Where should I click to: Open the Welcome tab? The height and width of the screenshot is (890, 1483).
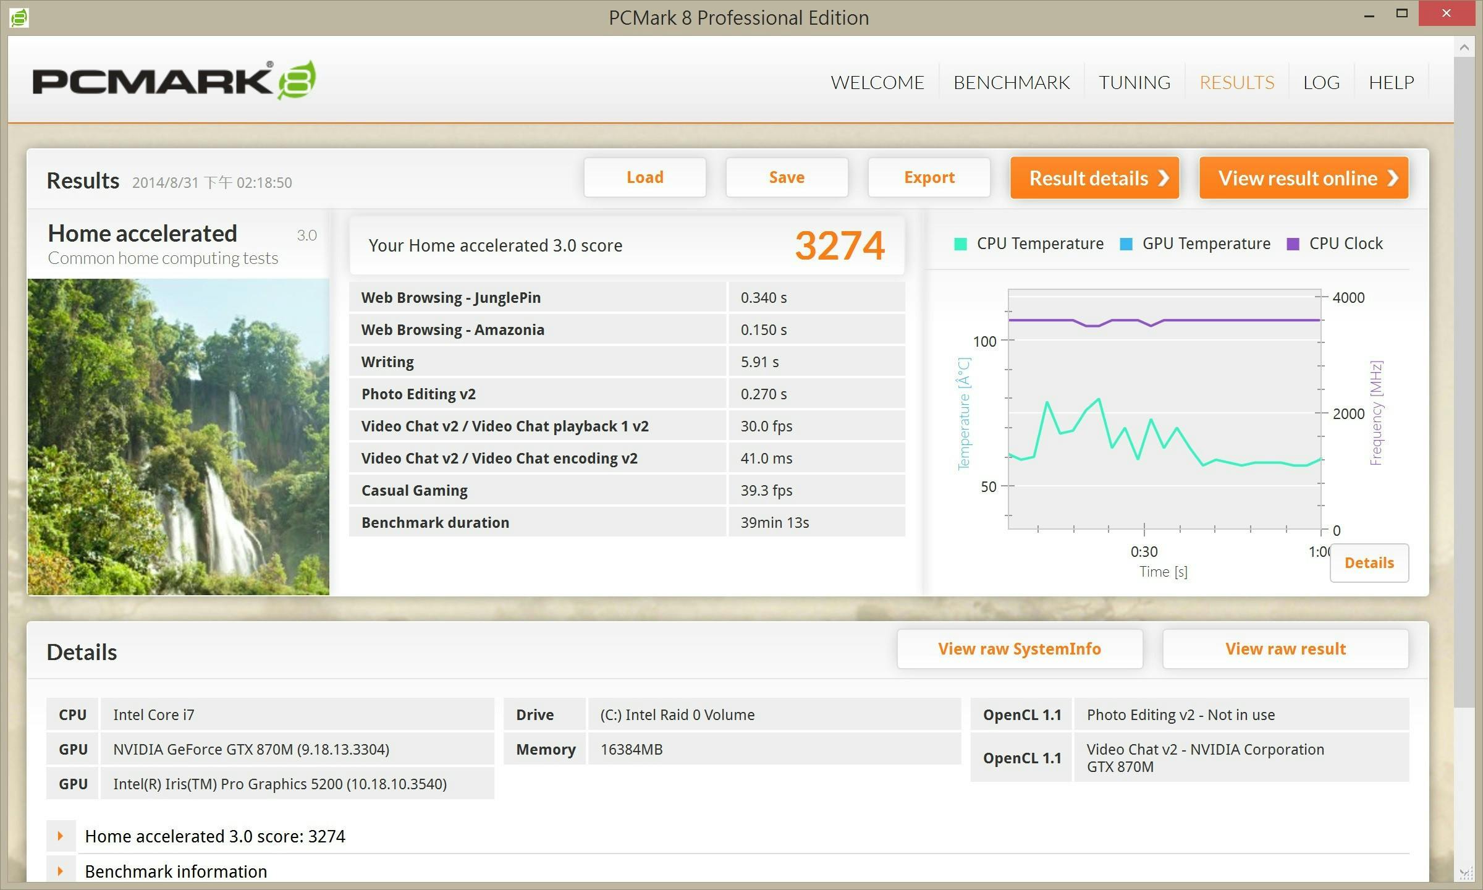[877, 82]
